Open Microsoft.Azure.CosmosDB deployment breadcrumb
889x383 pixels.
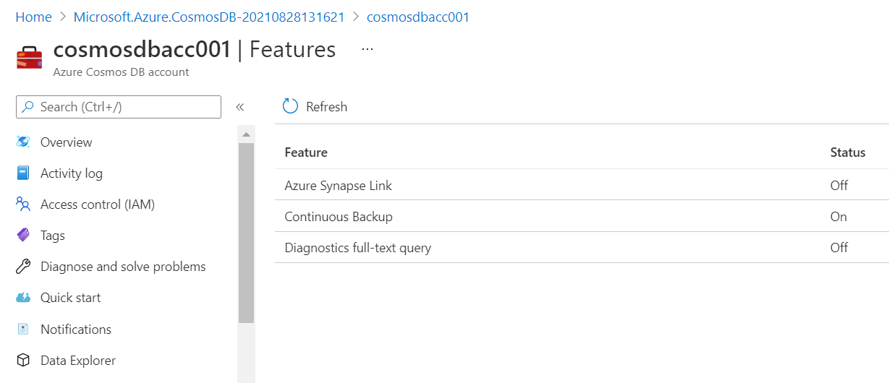point(209,17)
